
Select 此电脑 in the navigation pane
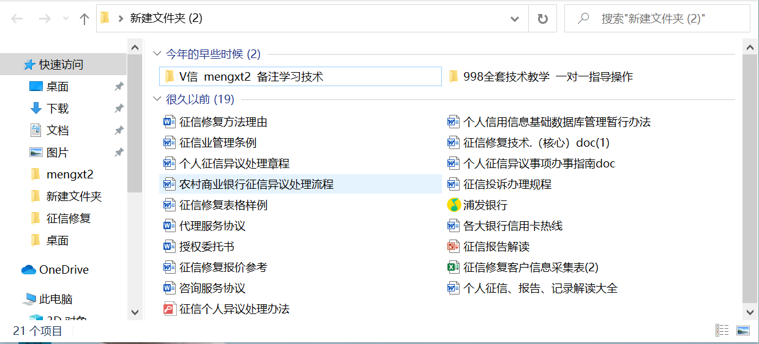click(x=56, y=299)
